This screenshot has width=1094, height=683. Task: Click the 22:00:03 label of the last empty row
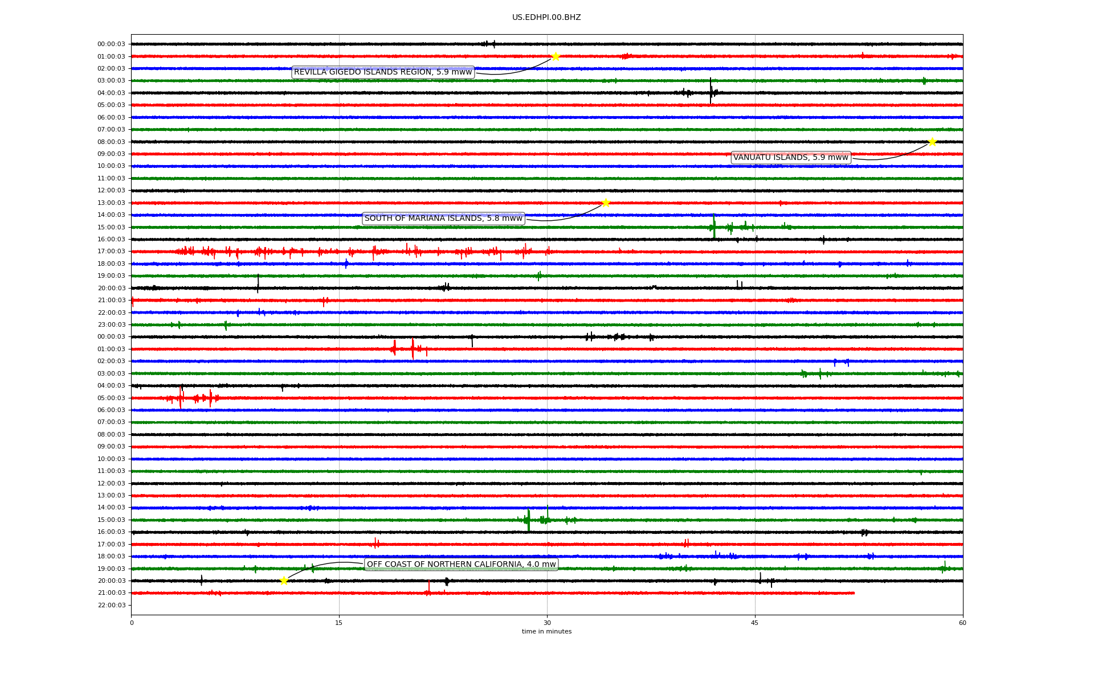(x=111, y=605)
